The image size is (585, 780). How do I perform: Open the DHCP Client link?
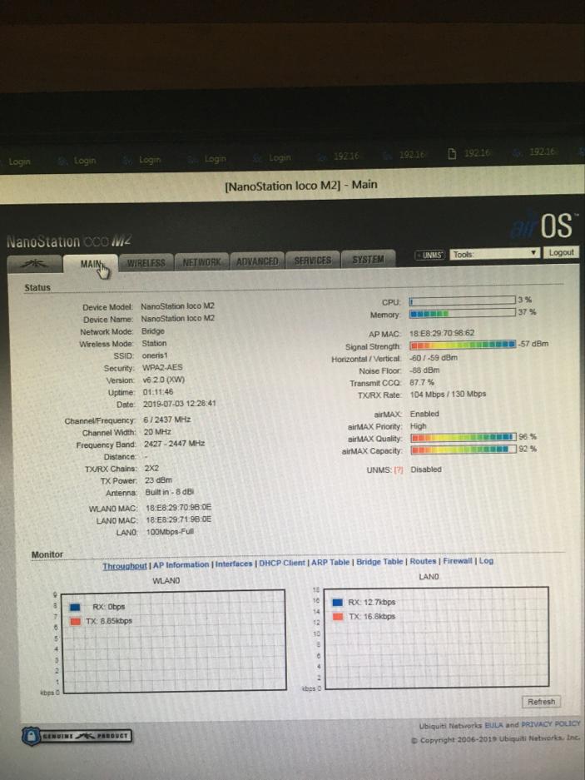point(282,563)
